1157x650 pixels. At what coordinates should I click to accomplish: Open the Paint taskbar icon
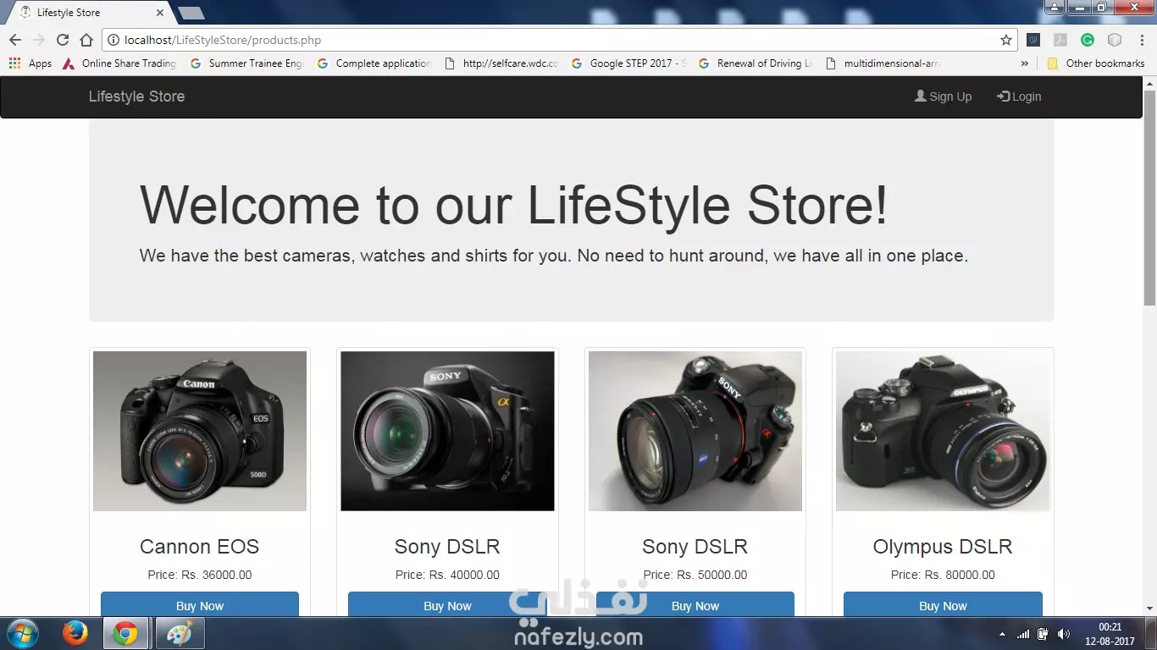pos(179,633)
